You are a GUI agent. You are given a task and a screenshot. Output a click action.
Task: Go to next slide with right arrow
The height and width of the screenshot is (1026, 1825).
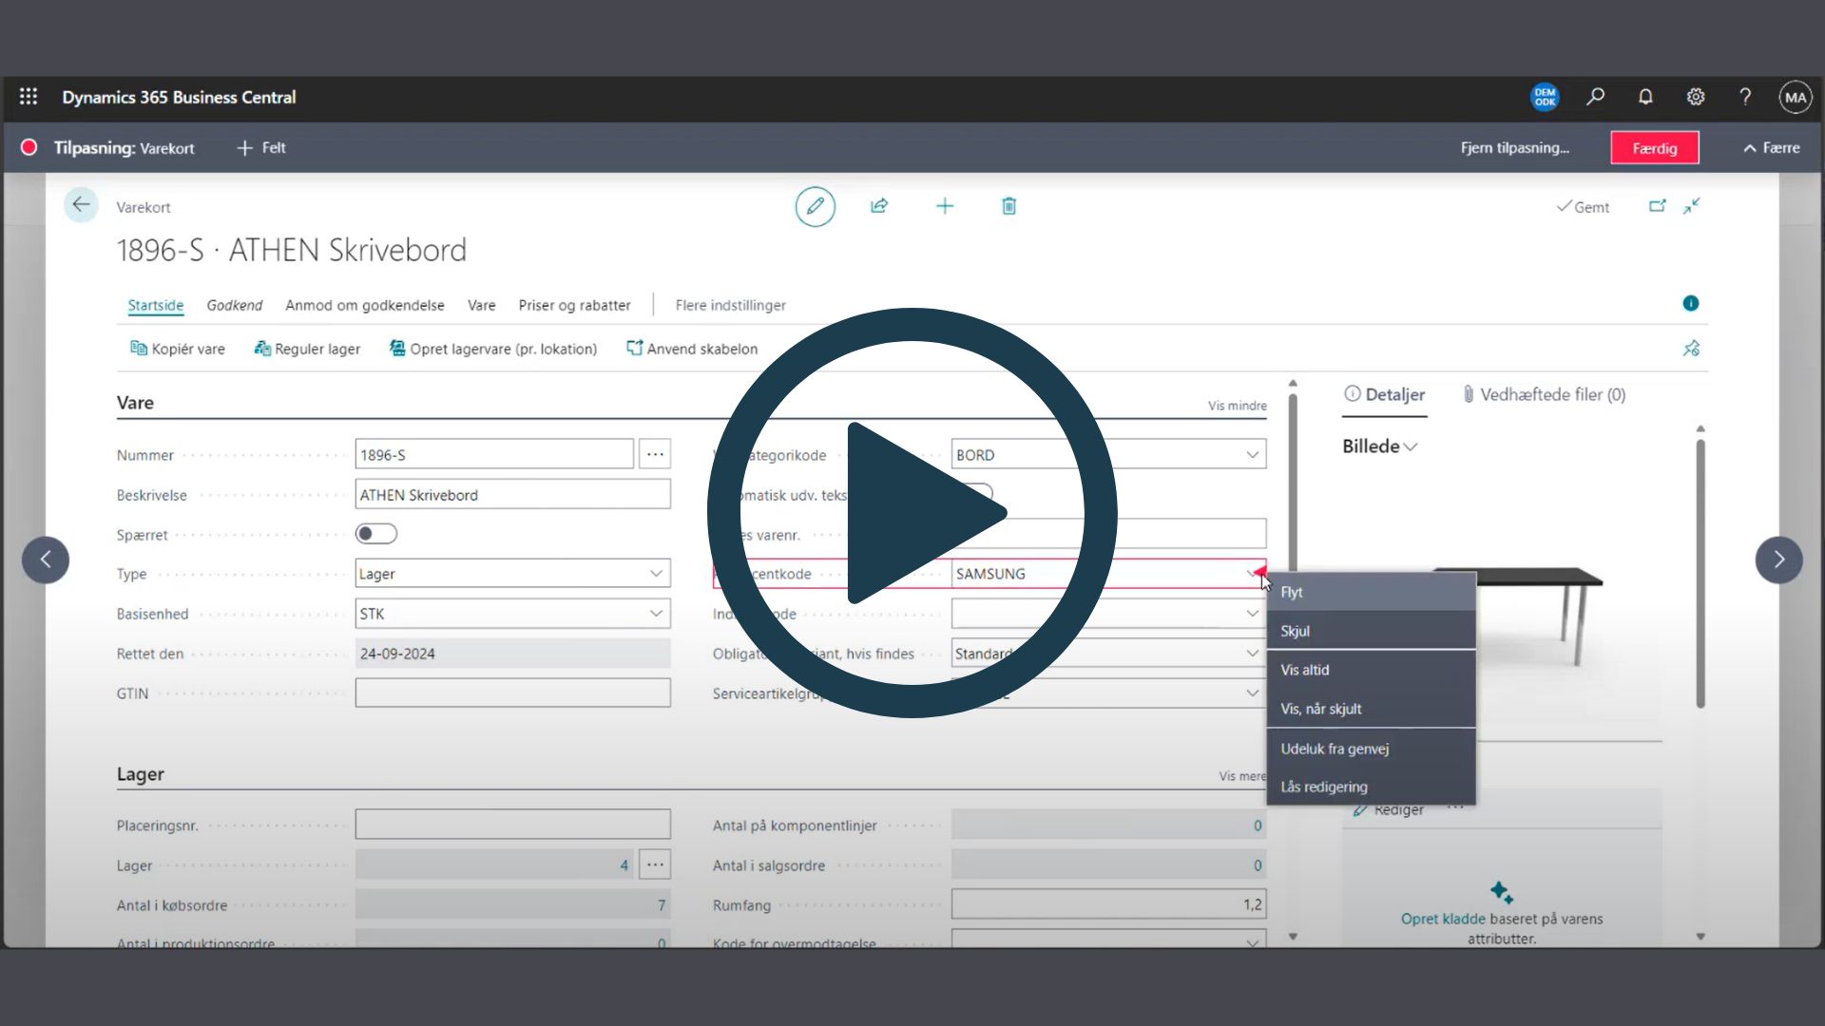(x=1778, y=560)
